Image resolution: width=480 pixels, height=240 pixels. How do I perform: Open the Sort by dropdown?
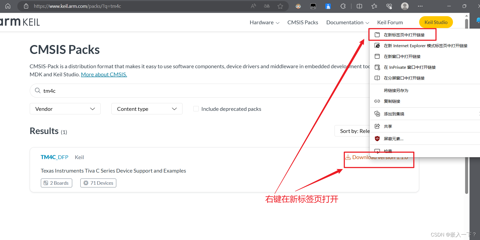tap(352, 131)
